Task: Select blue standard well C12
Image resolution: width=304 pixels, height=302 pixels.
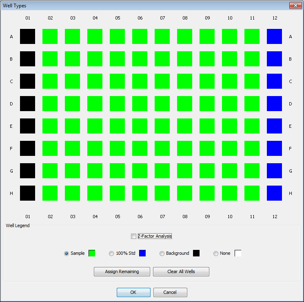Action: pos(274,81)
